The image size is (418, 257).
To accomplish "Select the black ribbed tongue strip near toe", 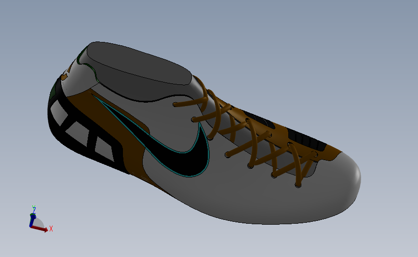I will pos(307,139).
